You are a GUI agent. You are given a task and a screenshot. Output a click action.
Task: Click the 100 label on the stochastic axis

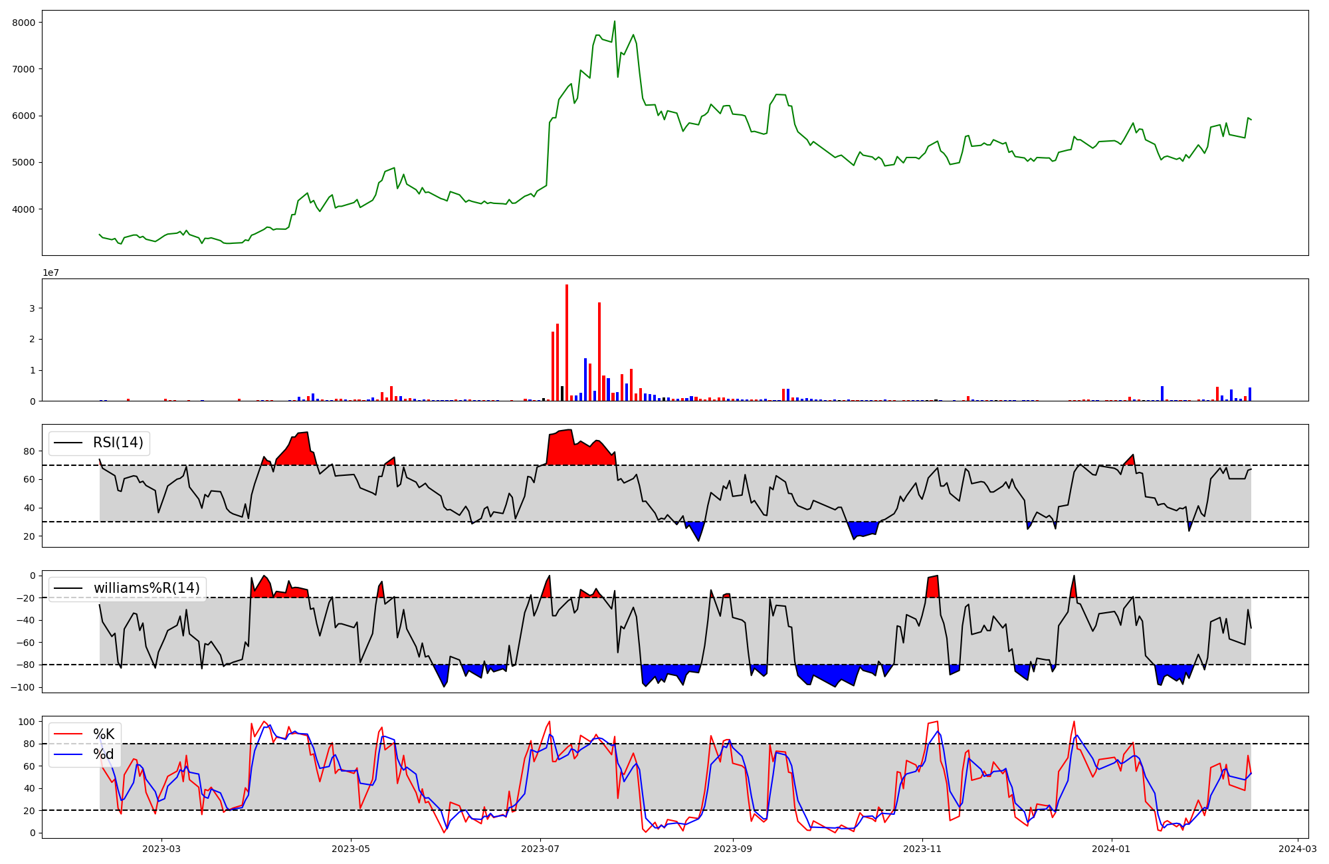point(27,722)
